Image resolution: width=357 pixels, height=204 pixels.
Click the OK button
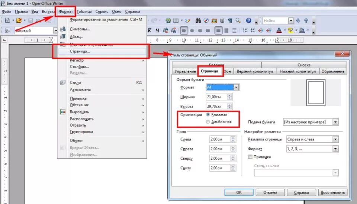(239, 192)
